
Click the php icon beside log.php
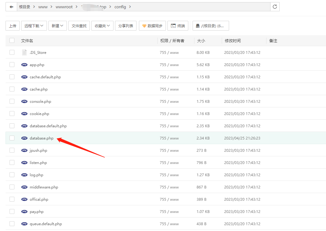[x=24, y=175]
